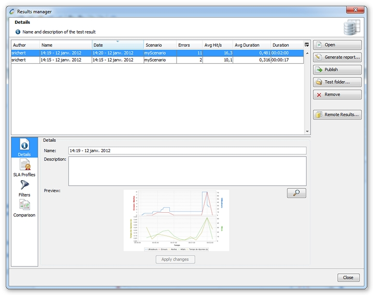Open the column chooser icon in table header
The image size is (373, 295).
click(307, 45)
